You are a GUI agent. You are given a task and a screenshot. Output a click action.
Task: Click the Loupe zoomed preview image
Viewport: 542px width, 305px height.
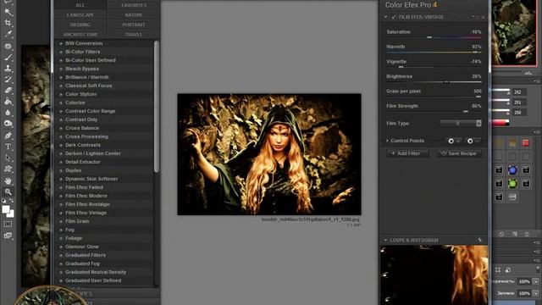click(434, 275)
